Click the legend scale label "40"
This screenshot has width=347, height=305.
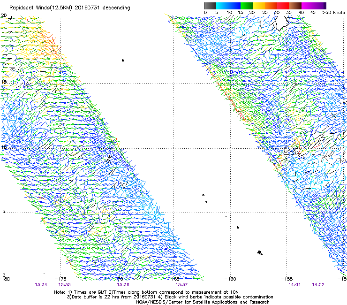tap(301, 13)
